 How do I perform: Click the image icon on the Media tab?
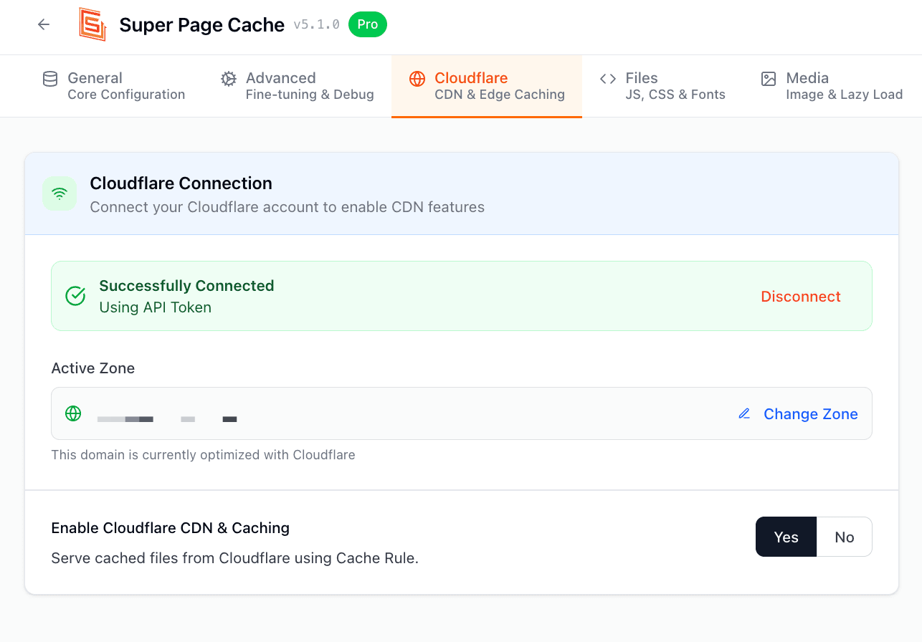click(769, 79)
